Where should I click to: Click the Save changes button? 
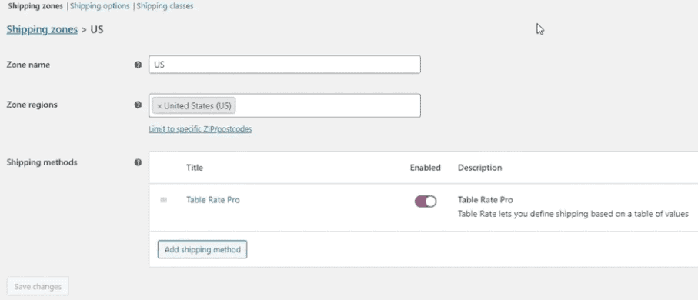tap(38, 287)
